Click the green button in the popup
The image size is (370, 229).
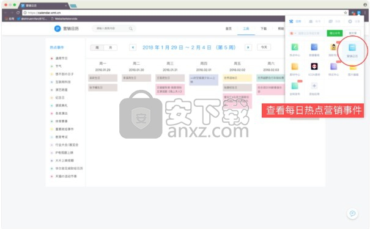click(x=335, y=33)
